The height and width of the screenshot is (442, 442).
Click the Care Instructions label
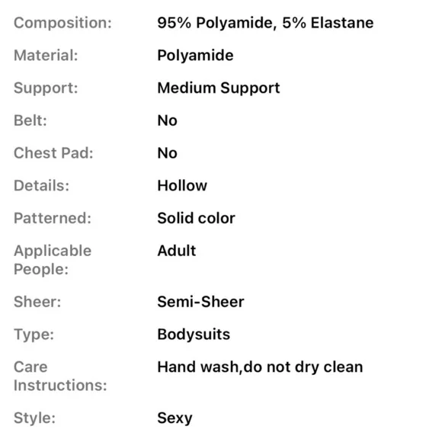60,376
